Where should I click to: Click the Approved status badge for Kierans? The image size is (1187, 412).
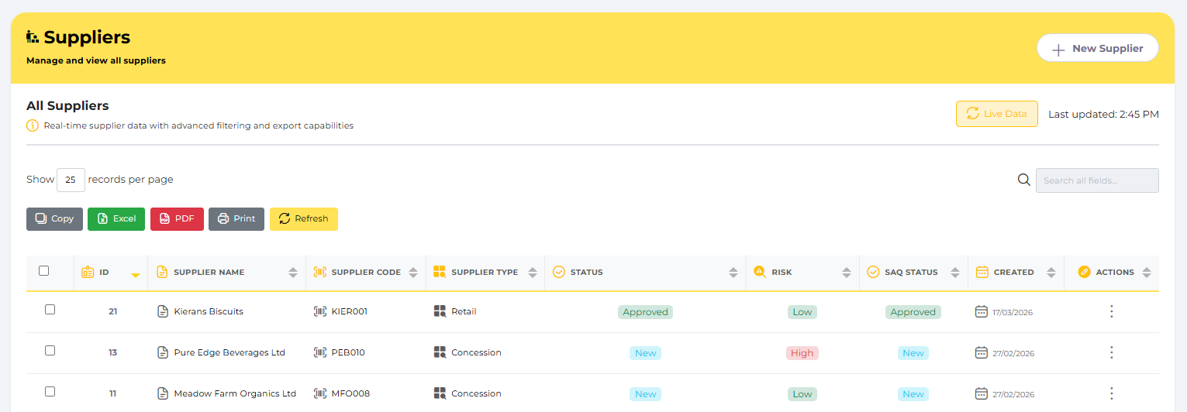645,312
